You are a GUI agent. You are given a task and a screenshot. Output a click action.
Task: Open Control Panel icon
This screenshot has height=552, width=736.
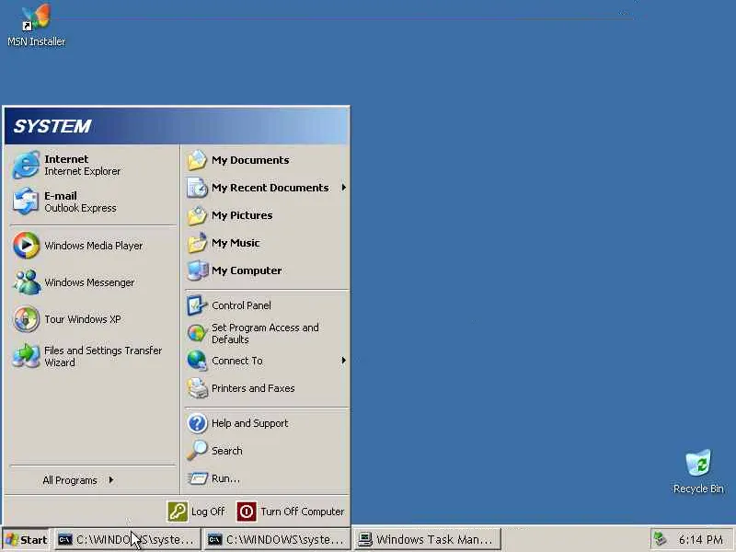[197, 305]
